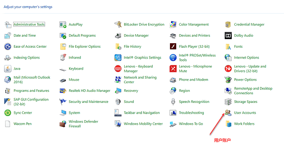The image size is (284, 149).
Task: Click the Flash Player icon
Action: coord(173,47)
